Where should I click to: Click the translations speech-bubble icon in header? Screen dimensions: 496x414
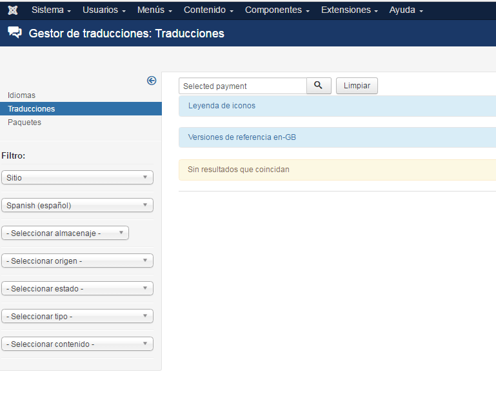point(15,33)
